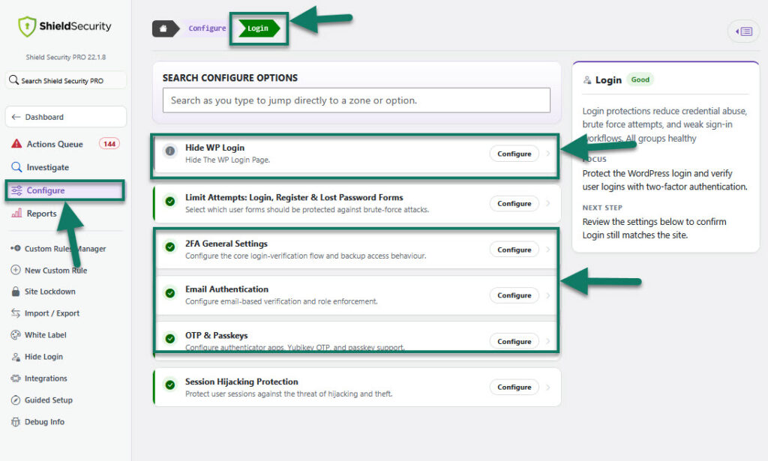Configure 2FA General Settings
Viewport: 768px width, 461px height.
click(514, 250)
